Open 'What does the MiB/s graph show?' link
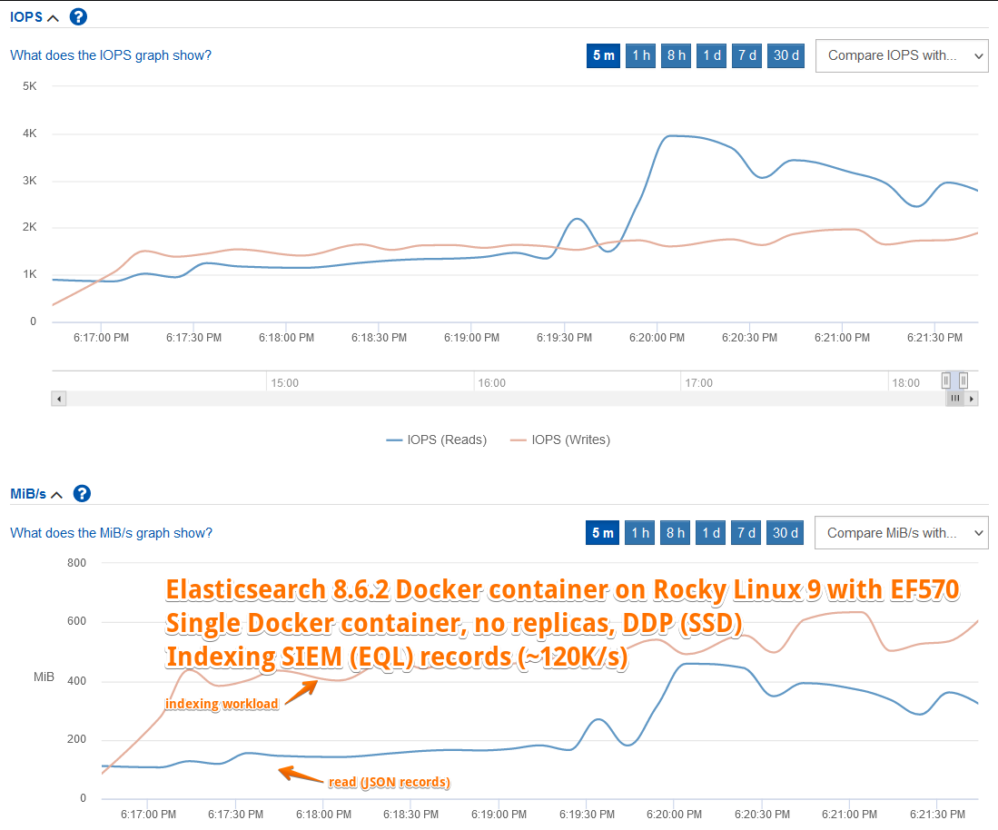The width and height of the screenshot is (998, 830). click(x=112, y=533)
